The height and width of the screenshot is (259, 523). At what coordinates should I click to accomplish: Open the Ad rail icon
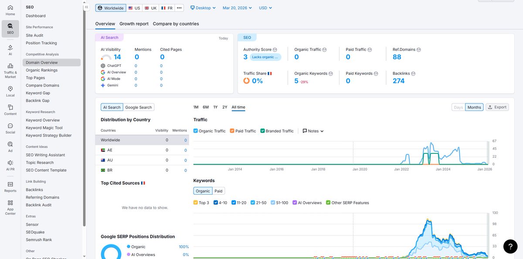pyautogui.click(x=10, y=146)
